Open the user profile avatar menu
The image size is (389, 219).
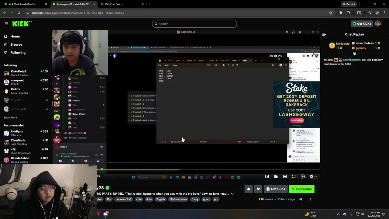(x=378, y=24)
